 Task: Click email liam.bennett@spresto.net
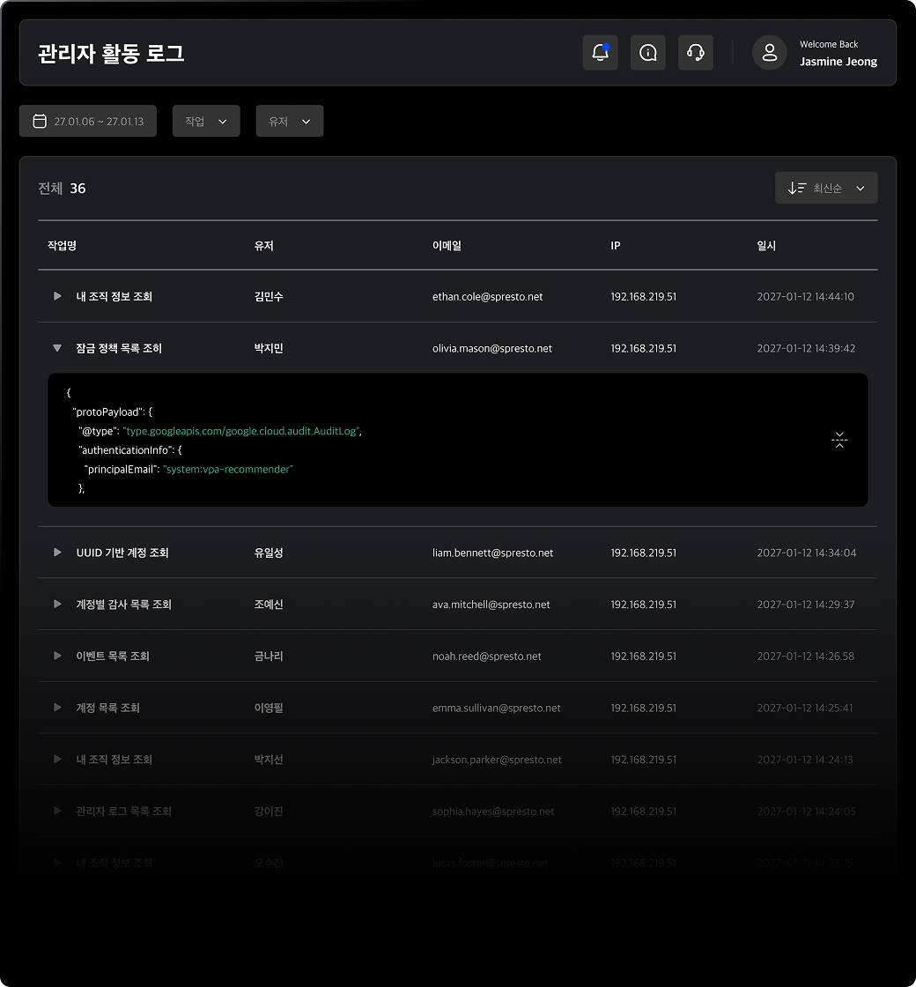[x=492, y=553]
